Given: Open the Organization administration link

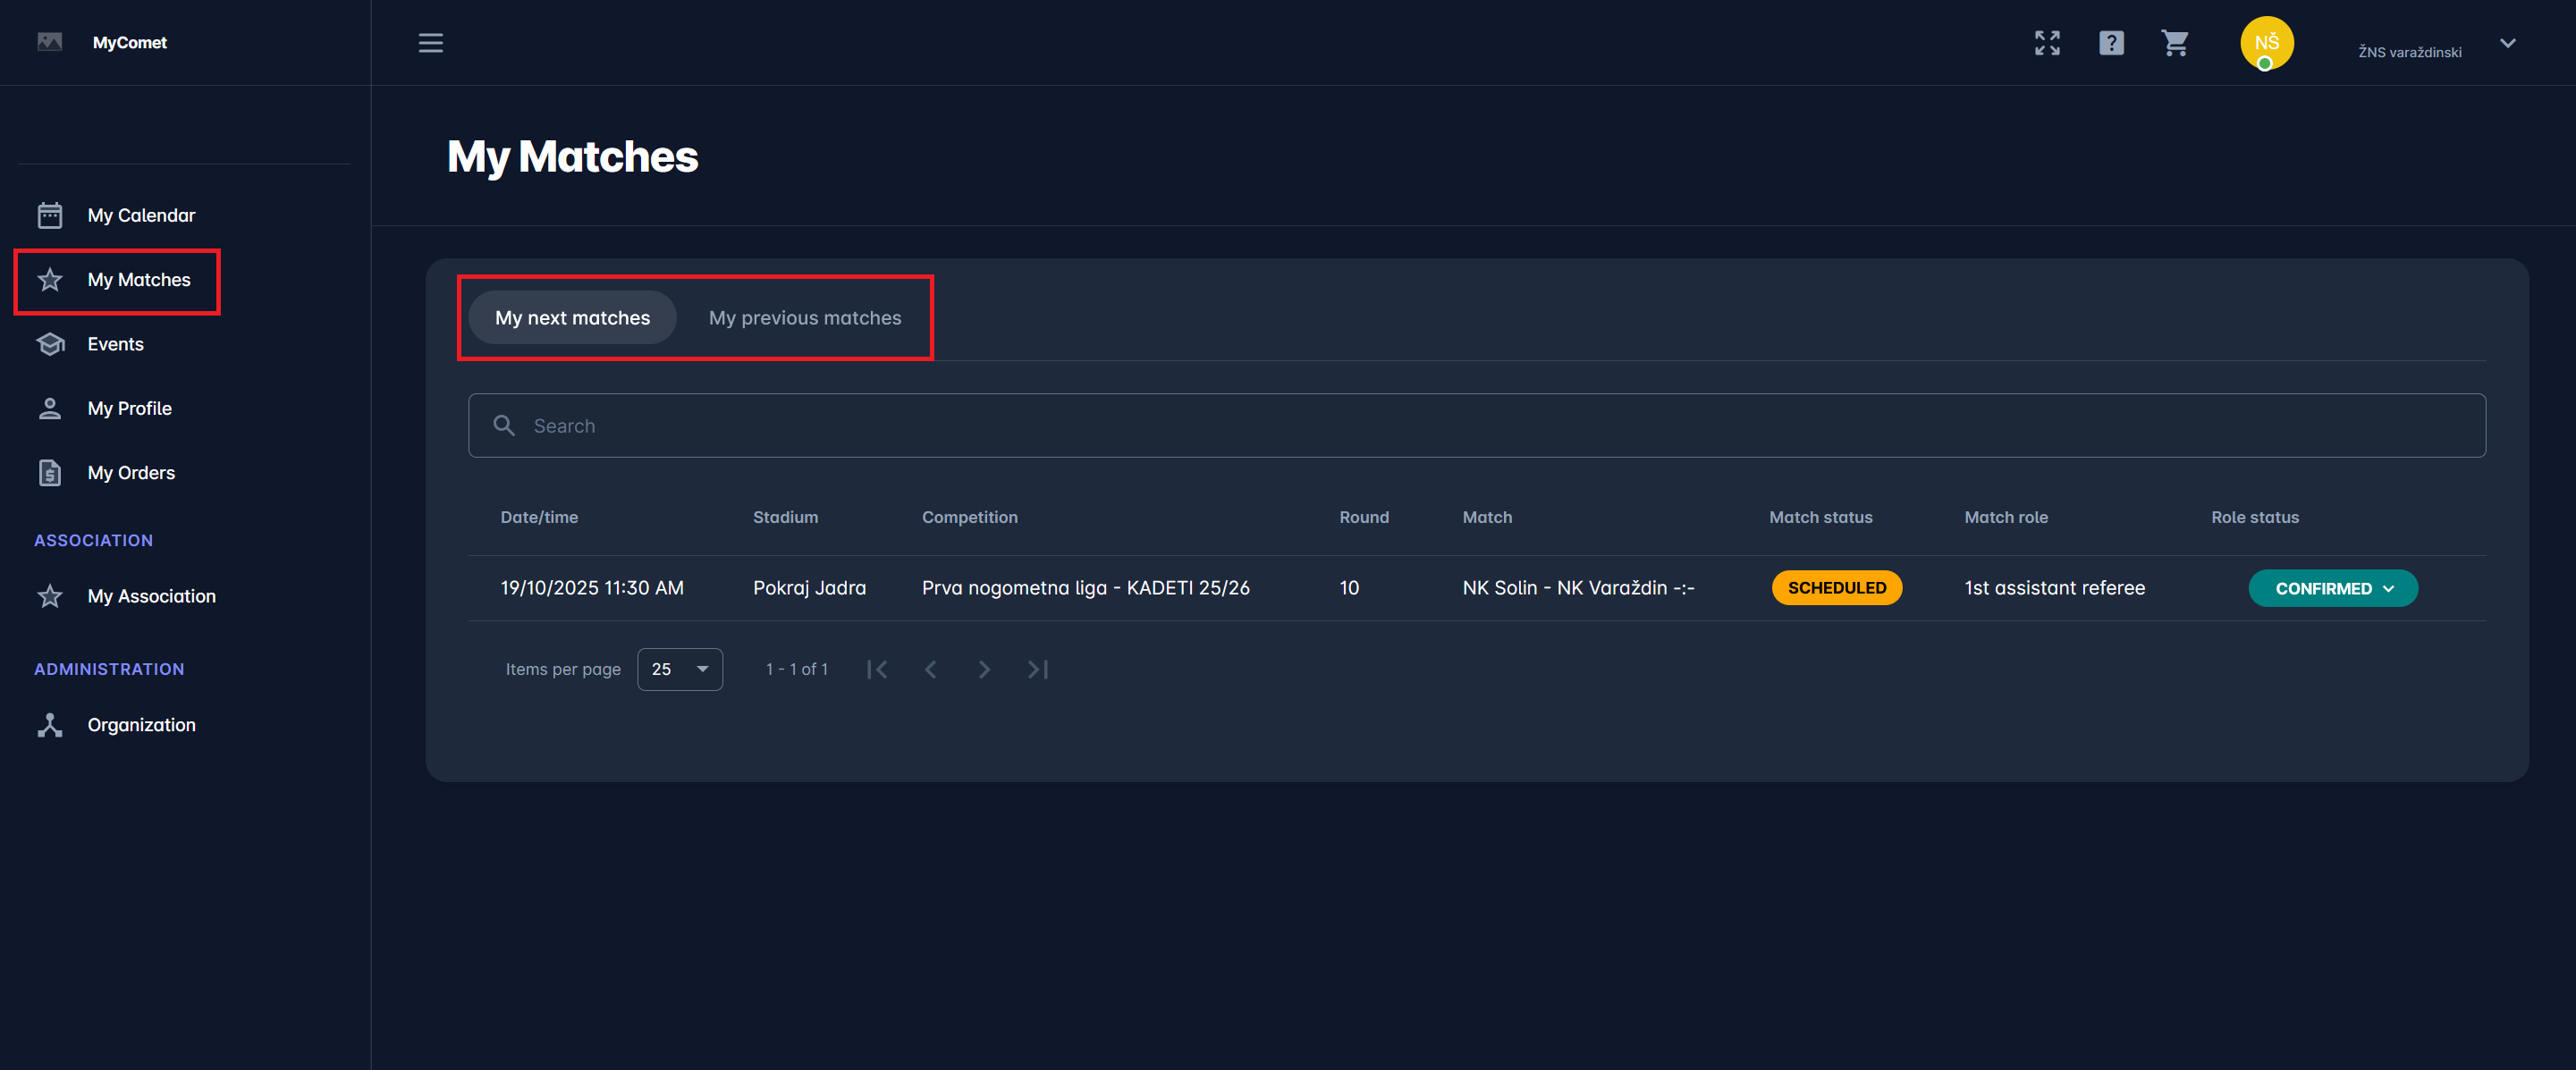Looking at the screenshot, I should [x=141, y=725].
